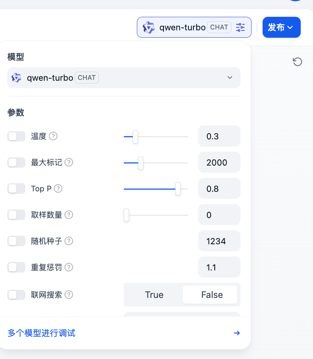
Task: Click the 随机种子 value field showing 1234
Action: coord(219,241)
